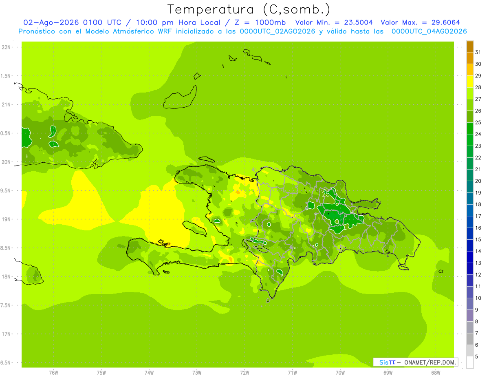The image size is (489, 378).
Task: Click the "17N" latitude axis label
Action: 7,334
